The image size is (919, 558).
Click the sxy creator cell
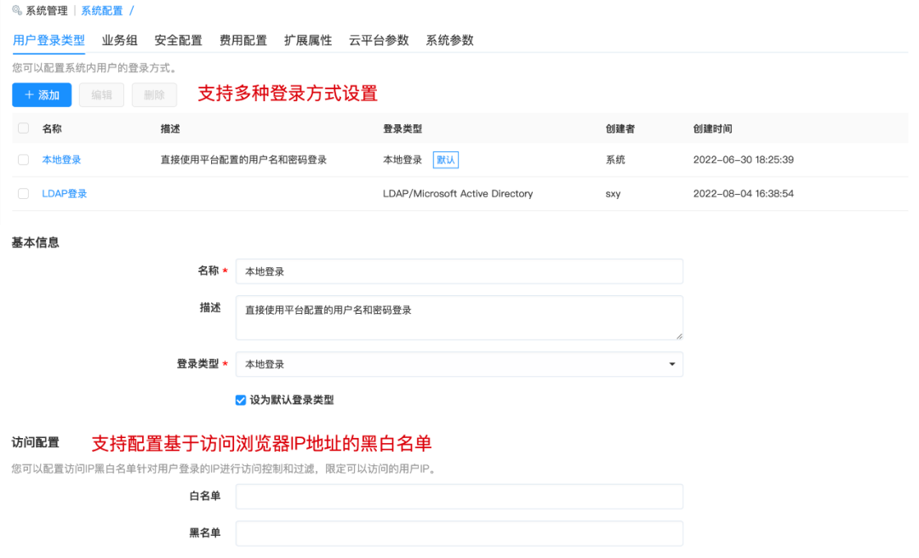[613, 193]
